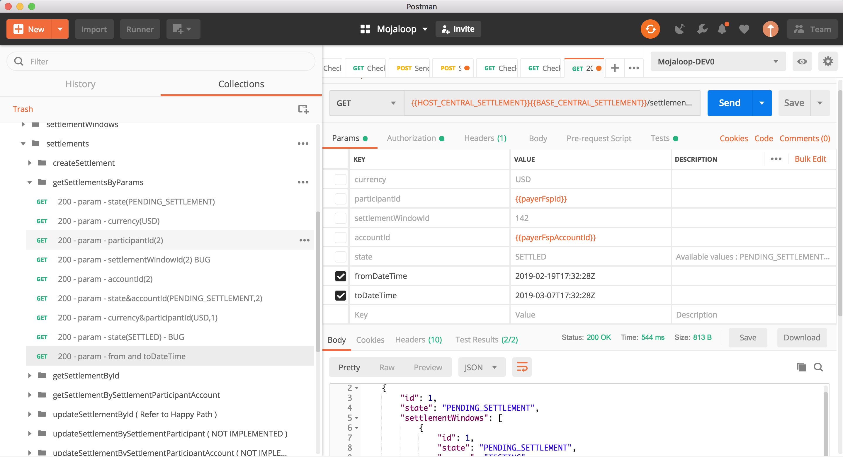
Task: Click the Bulk Edit link
Action: pos(810,159)
